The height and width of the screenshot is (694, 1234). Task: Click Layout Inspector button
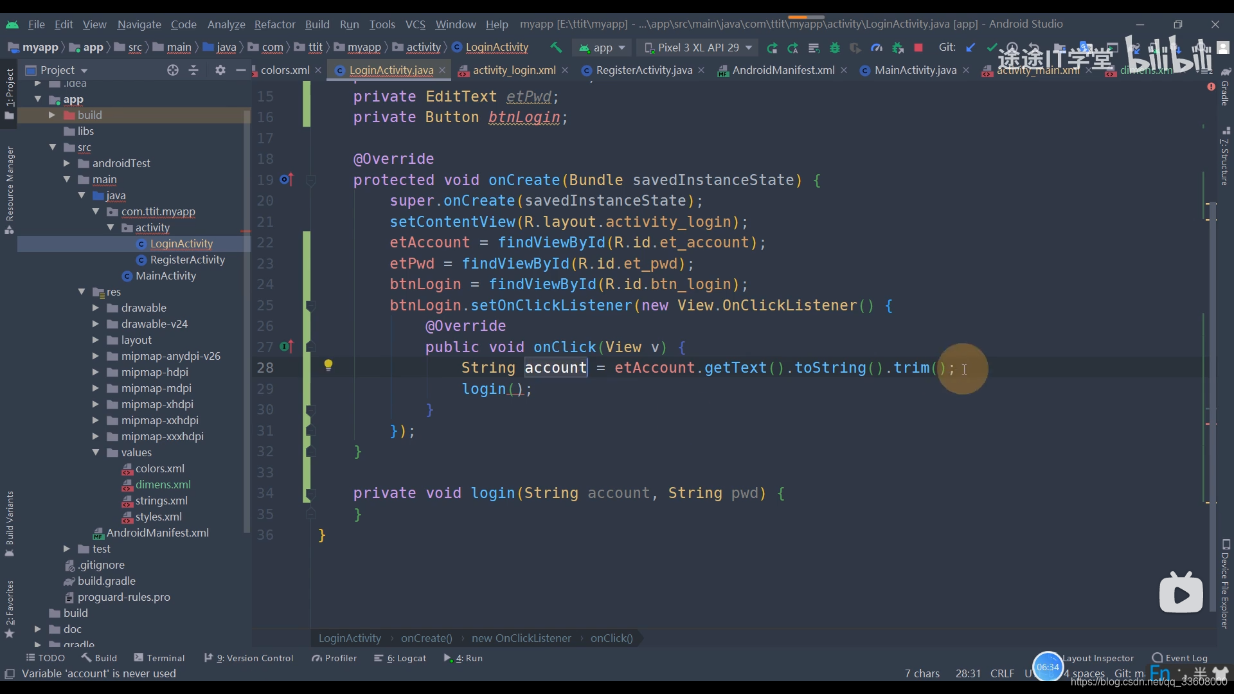tap(1098, 658)
